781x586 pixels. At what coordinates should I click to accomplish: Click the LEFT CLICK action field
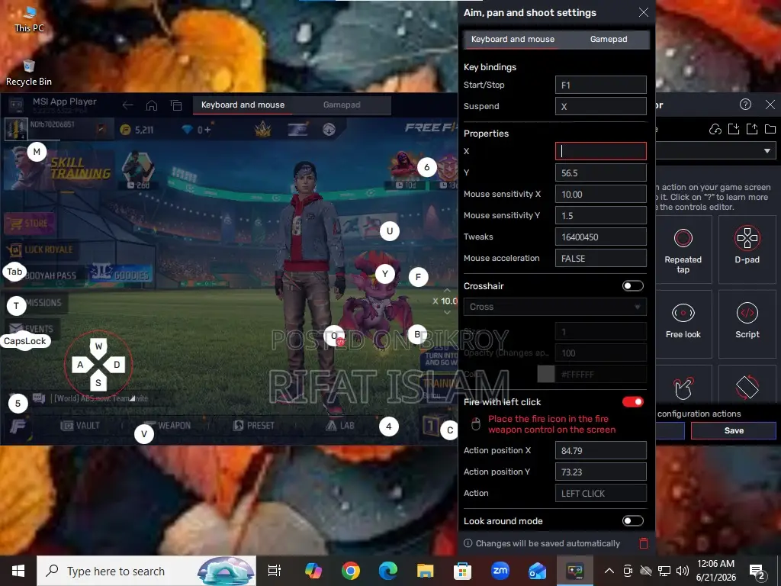click(x=601, y=494)
